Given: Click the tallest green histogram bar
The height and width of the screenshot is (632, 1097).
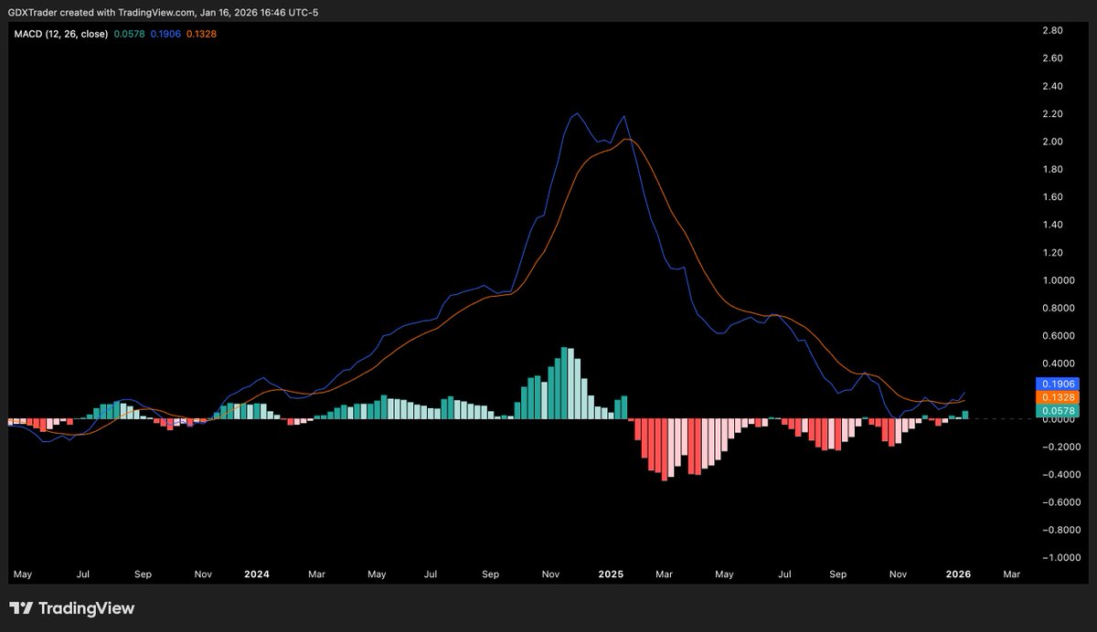Looking at the screenshot, I should pos(564,383).
